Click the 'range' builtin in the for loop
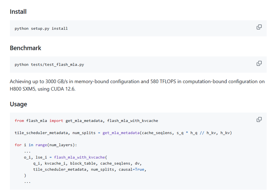Image resolution: width=274 pixels, height=196 pixels. click(x=40, y=145)
